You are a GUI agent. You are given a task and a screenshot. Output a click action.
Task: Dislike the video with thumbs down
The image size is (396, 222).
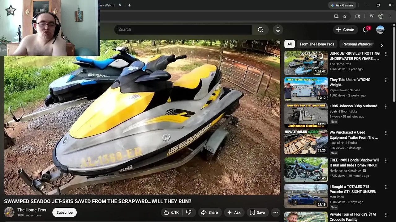188,212
